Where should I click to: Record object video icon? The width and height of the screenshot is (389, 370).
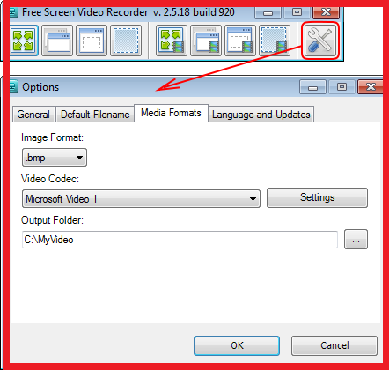click(240, 41)
